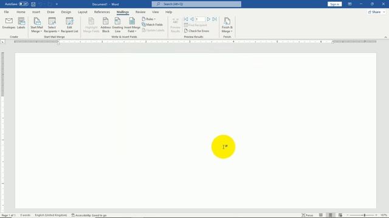Viewport: 389px width, 218px height.
Task: Click the Sign in button
Action: click(334, 4)
